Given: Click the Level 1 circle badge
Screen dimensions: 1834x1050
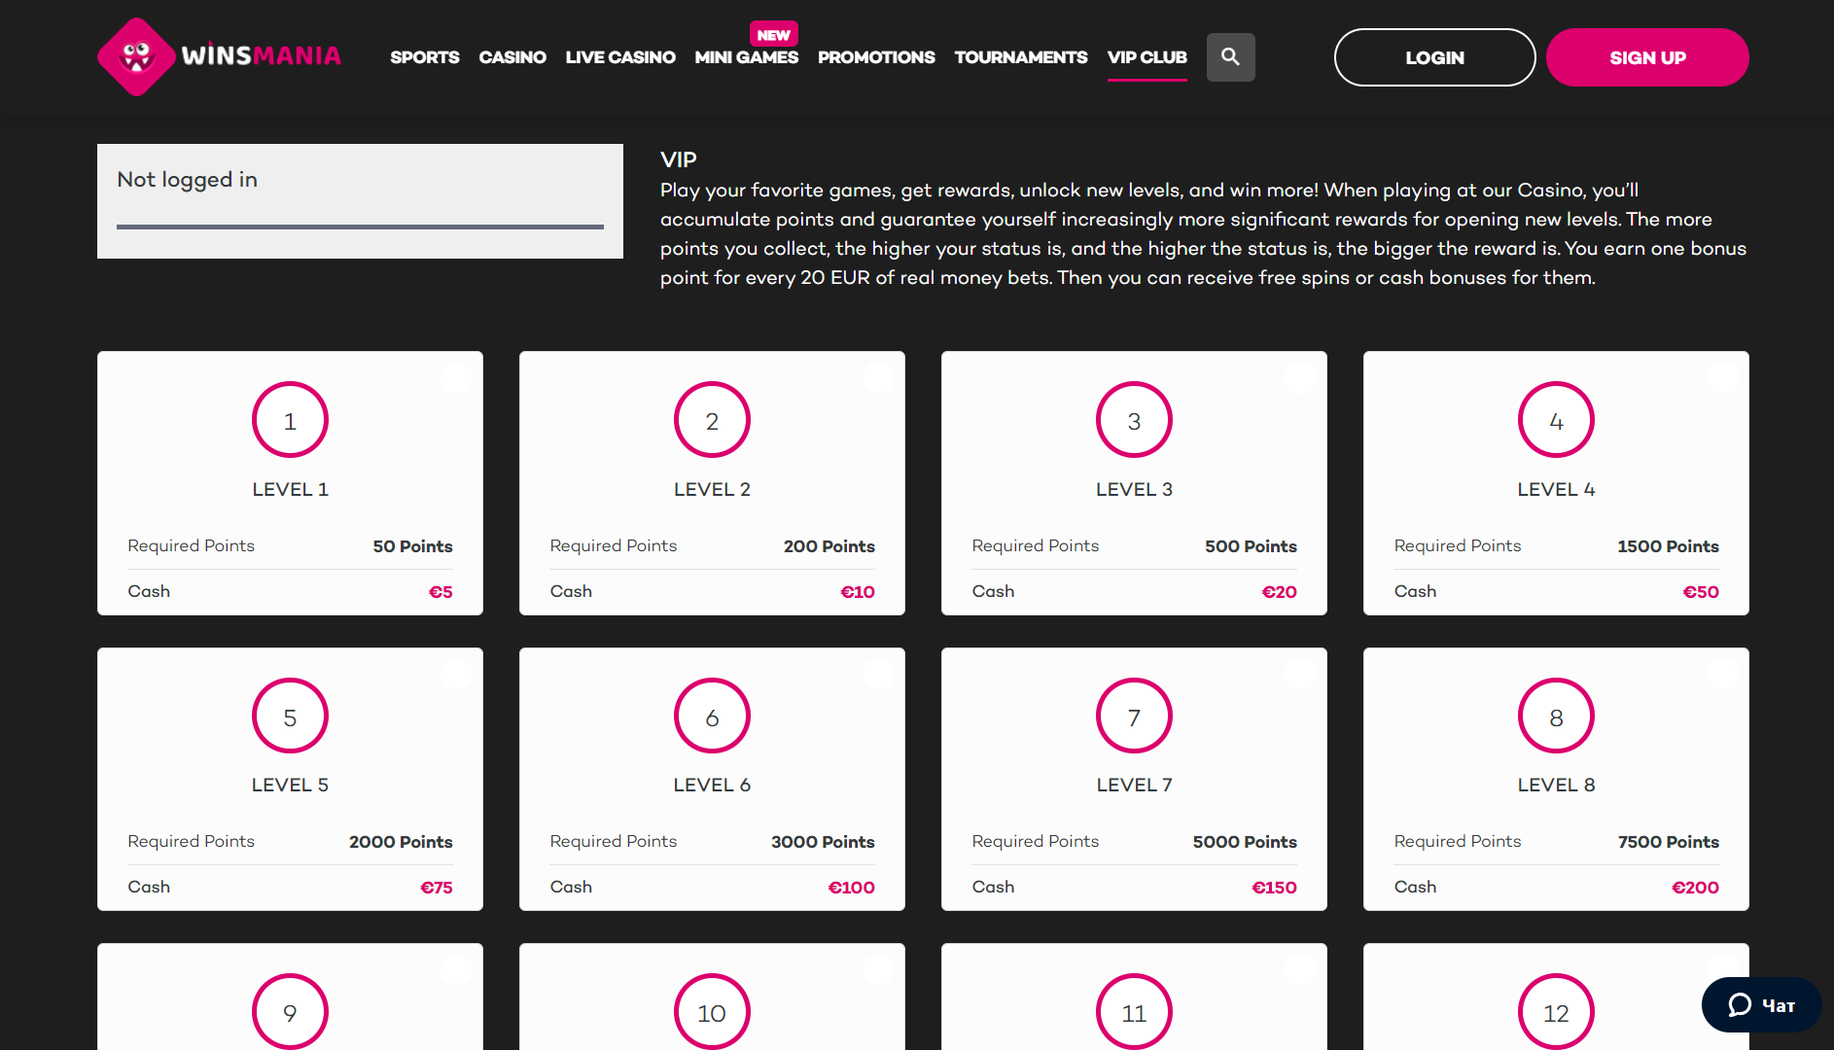Looking at the screenshot, I should pos(290,420).
